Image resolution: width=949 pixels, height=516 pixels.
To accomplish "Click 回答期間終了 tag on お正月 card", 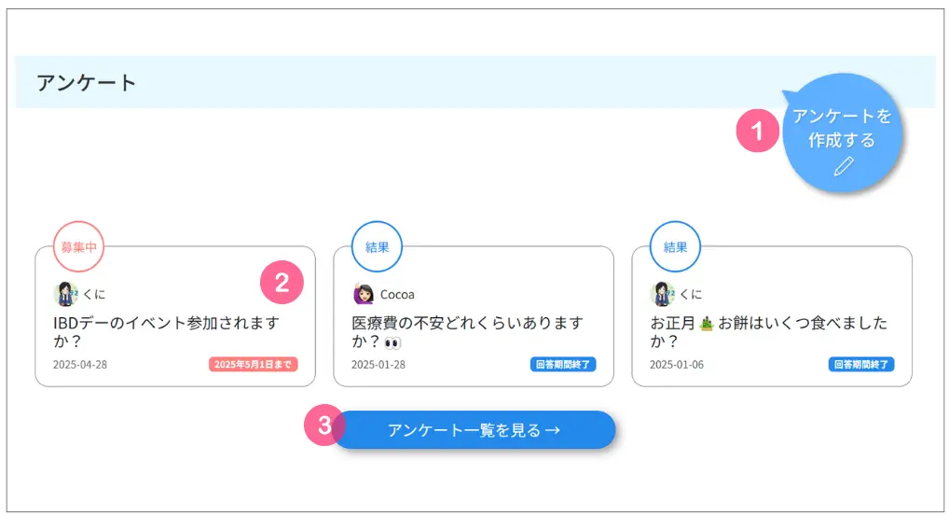I will coord(861,365).
